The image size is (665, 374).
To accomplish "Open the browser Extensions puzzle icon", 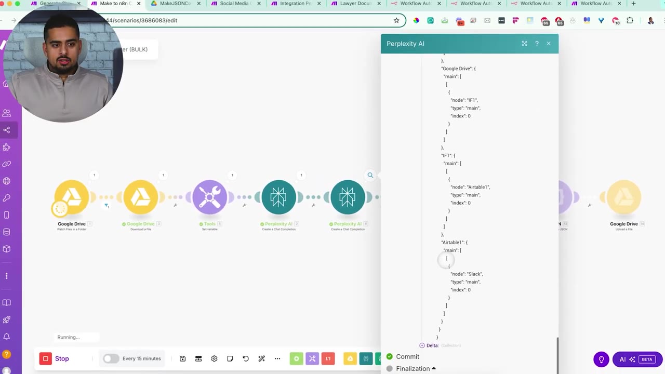I will click(630, 21).
